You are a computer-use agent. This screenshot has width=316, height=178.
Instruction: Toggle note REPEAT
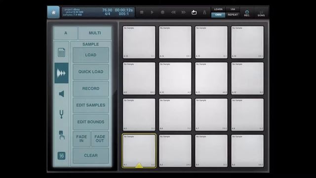point(233,15)
